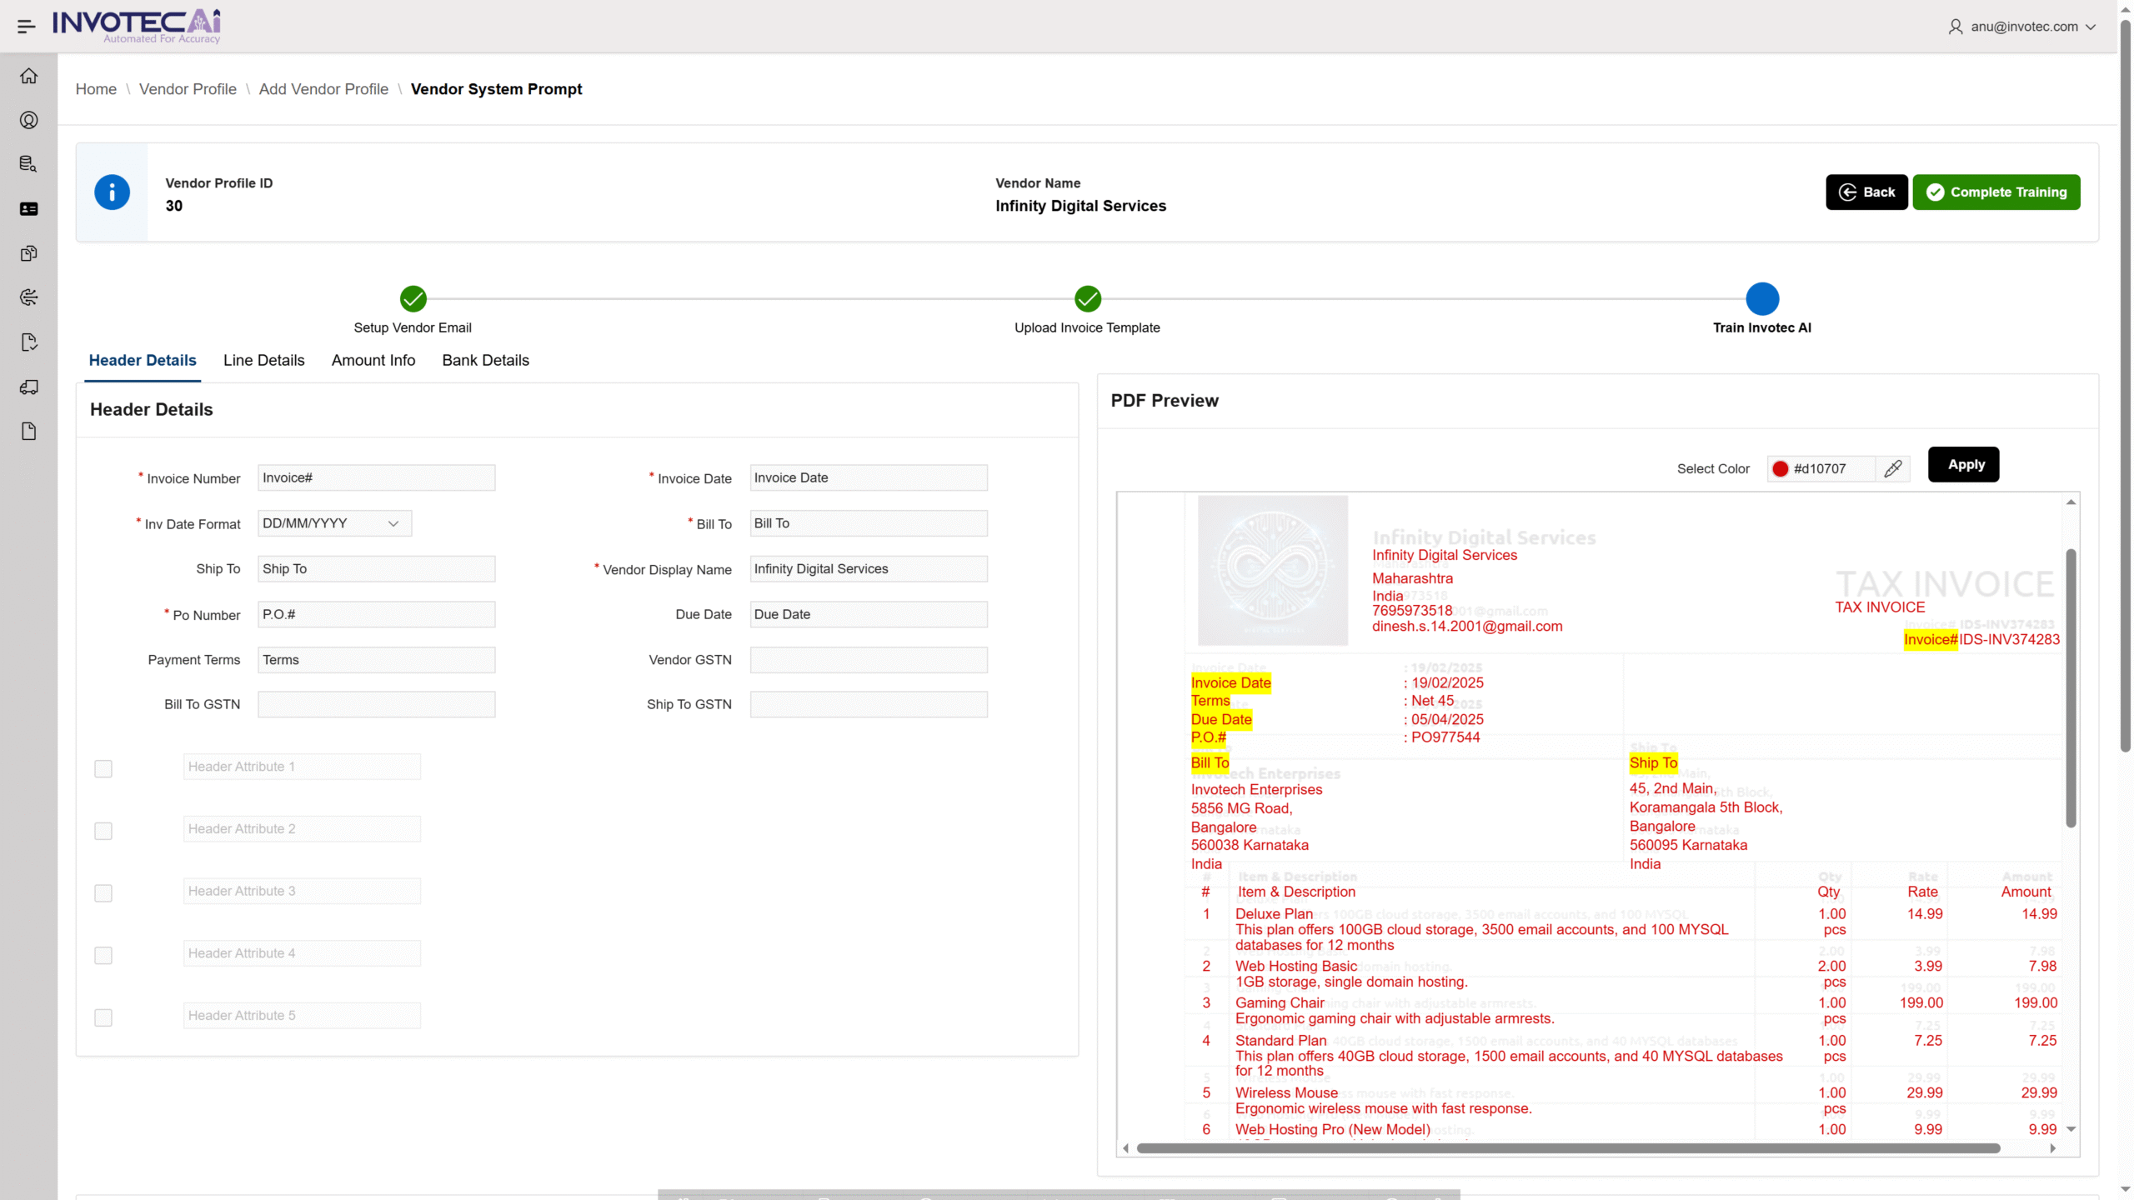Screen dimensions: 2134x1200
Task: Switch to the Bank Details tab
Action: [484, 360]
